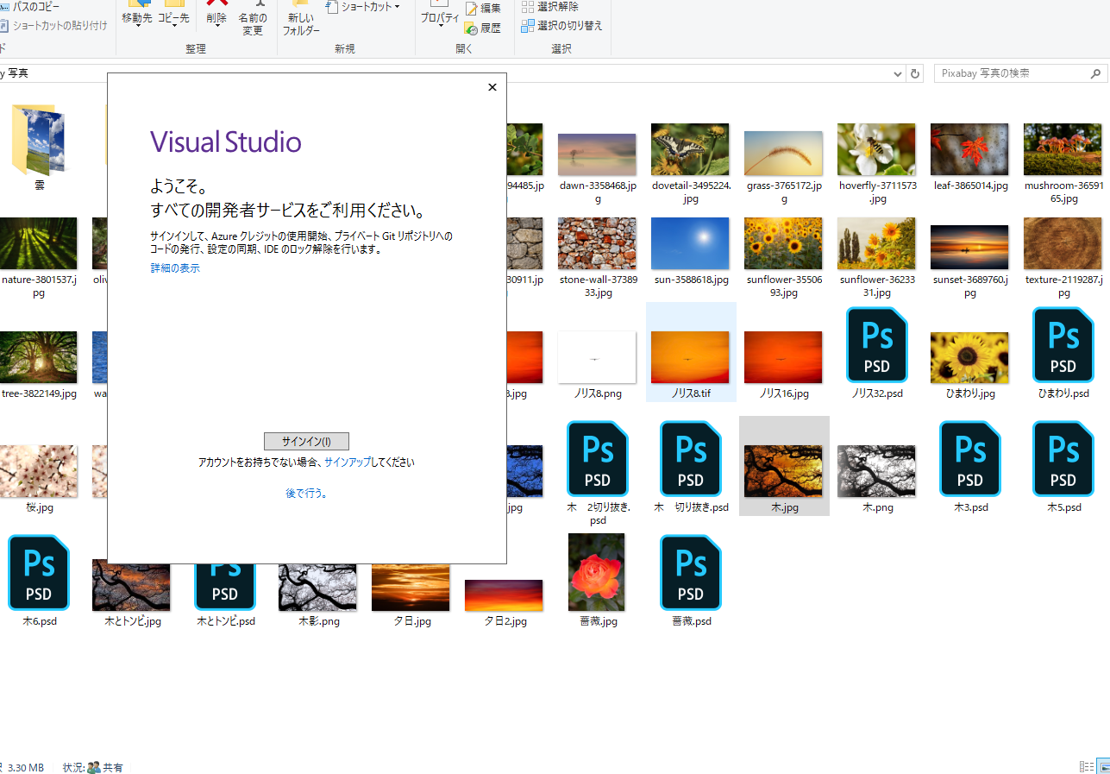Select the sunset-3689760.jpg thumbnail
The height and width of the screenshot is (774, 1110).
point(969,247)
